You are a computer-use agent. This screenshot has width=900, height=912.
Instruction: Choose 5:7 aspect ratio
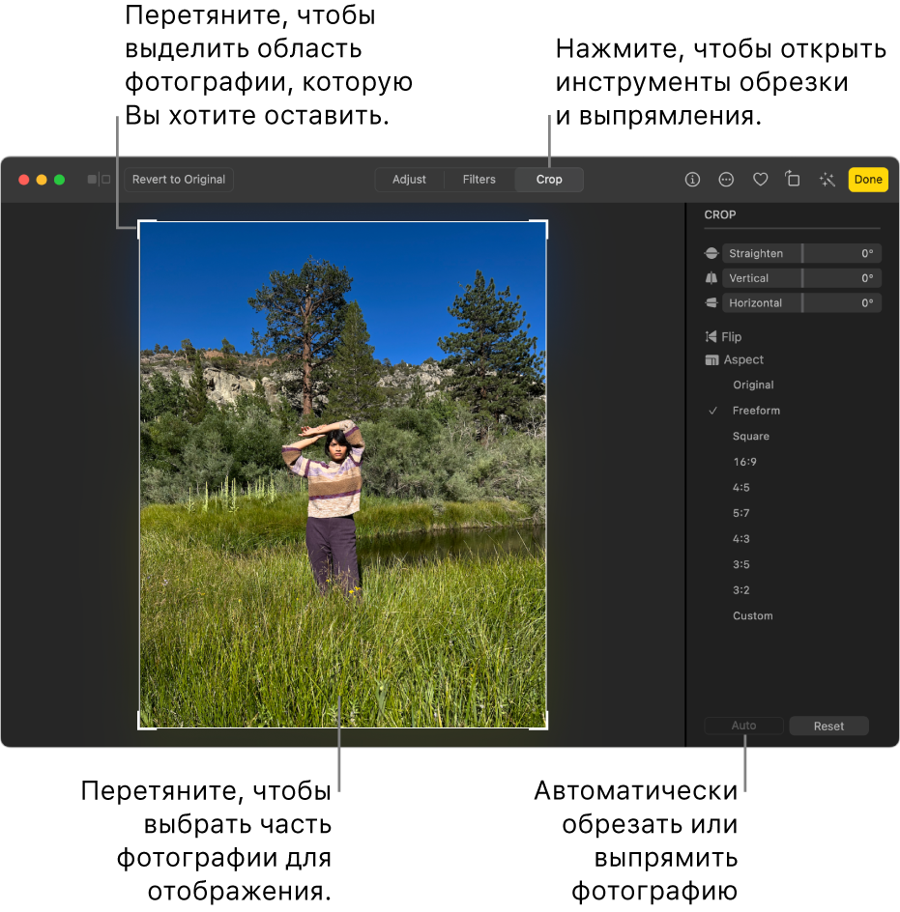(x=741, y=513)
